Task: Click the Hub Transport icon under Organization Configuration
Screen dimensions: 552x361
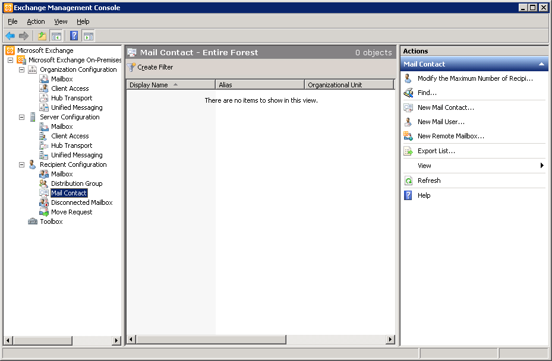Action: pyautogui.click(x=43, y=98)
